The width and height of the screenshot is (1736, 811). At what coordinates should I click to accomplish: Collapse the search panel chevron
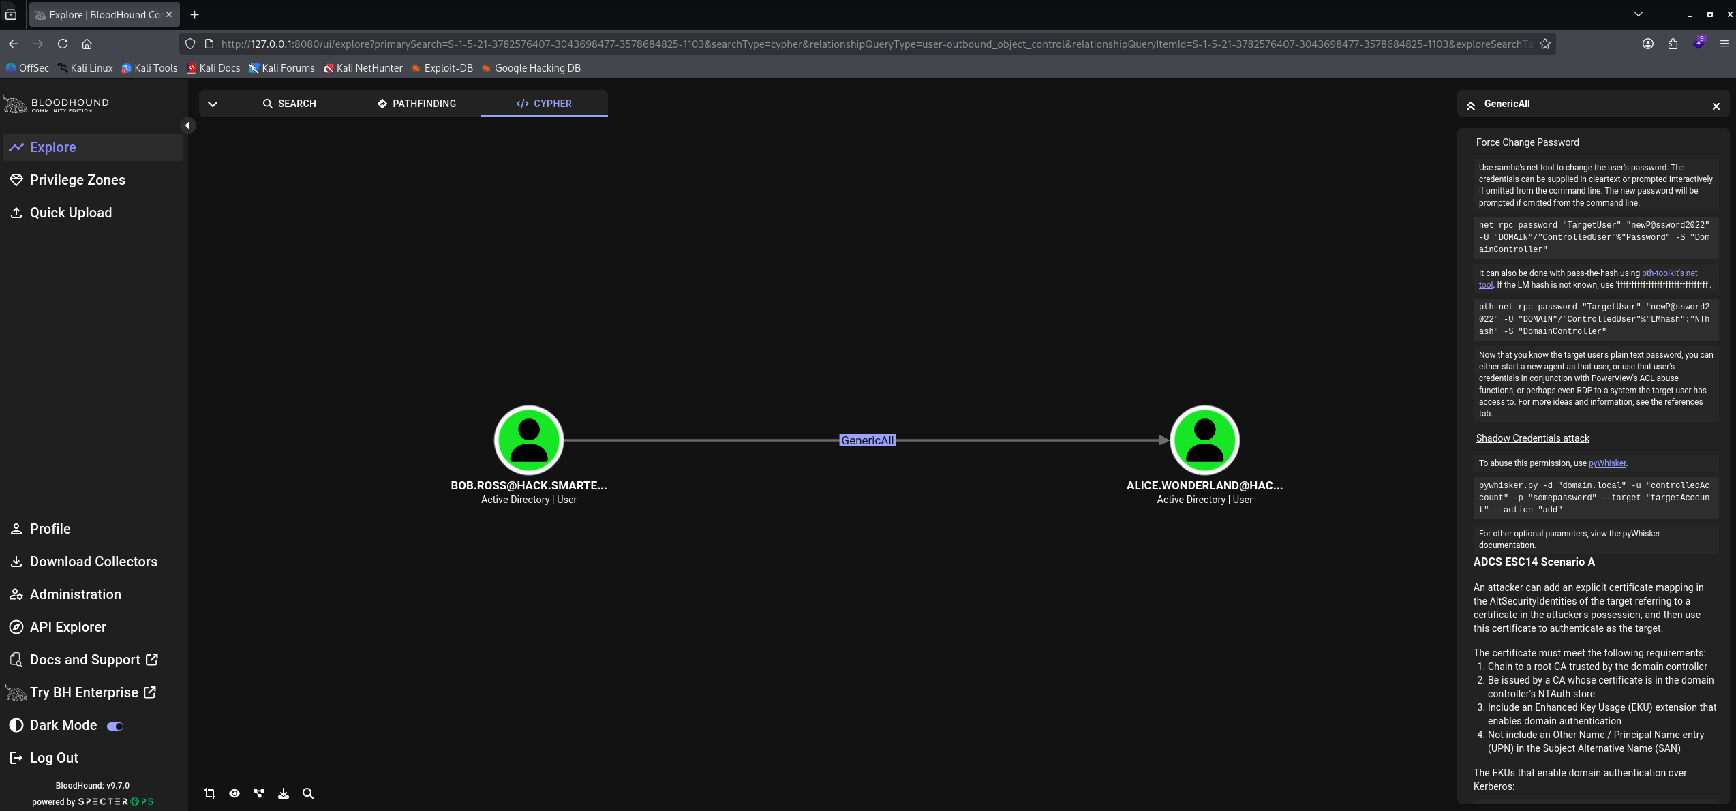coord(213,104)
